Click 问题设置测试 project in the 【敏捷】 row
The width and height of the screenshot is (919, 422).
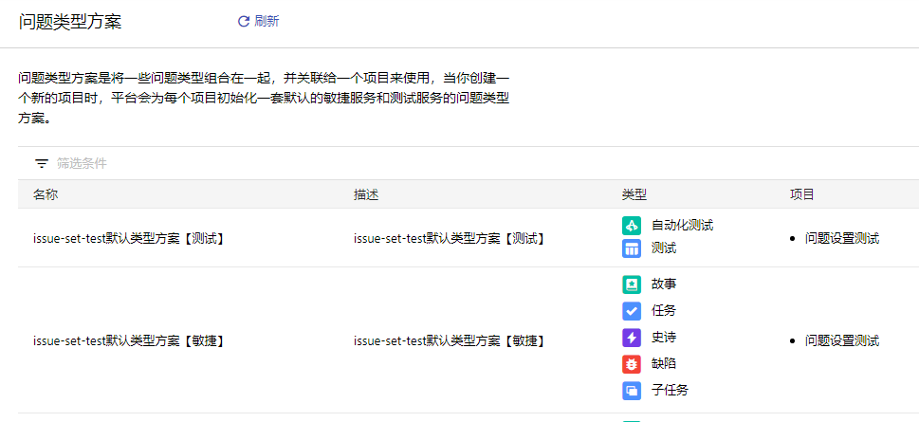842,340
